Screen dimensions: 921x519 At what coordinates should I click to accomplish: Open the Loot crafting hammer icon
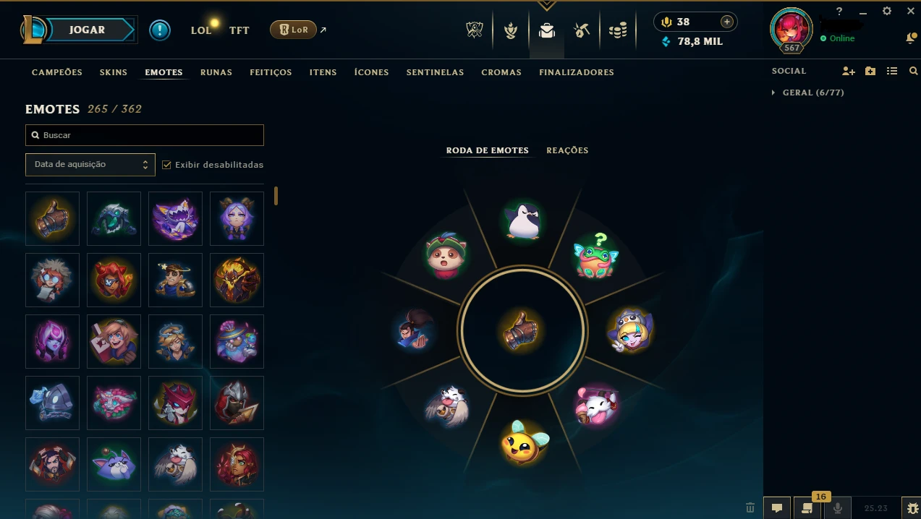(x=582, y=30)
